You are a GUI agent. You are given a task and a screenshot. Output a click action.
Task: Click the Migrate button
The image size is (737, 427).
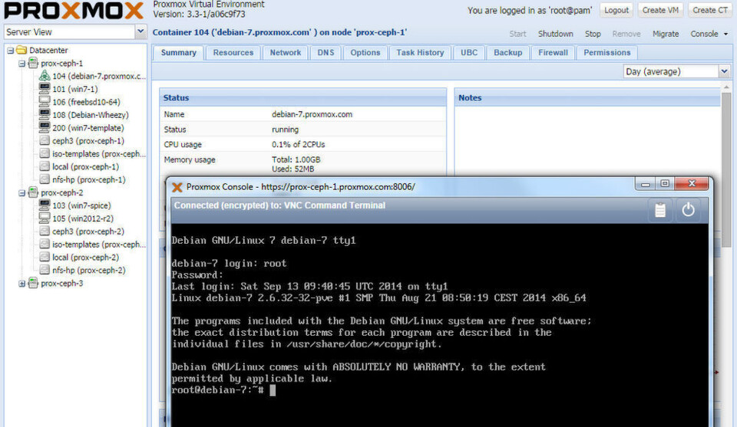666,34
